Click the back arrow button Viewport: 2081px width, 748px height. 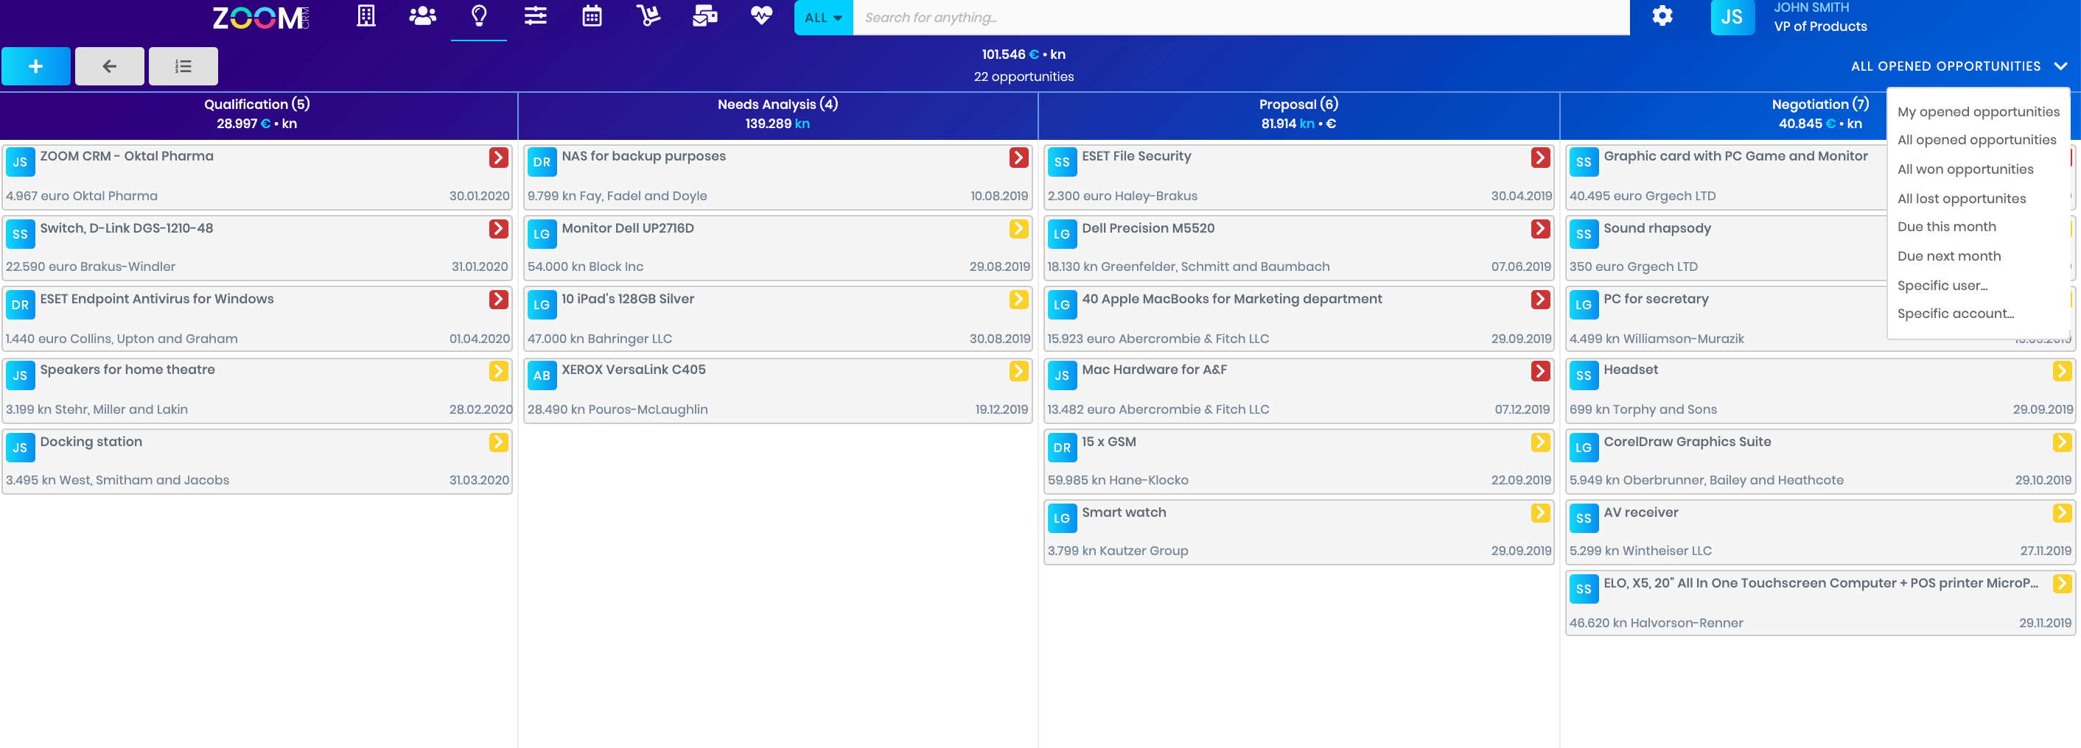click(109, 66)
